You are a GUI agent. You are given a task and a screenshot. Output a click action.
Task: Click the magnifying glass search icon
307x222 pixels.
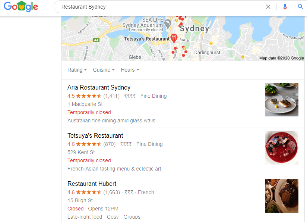(300, 7)
